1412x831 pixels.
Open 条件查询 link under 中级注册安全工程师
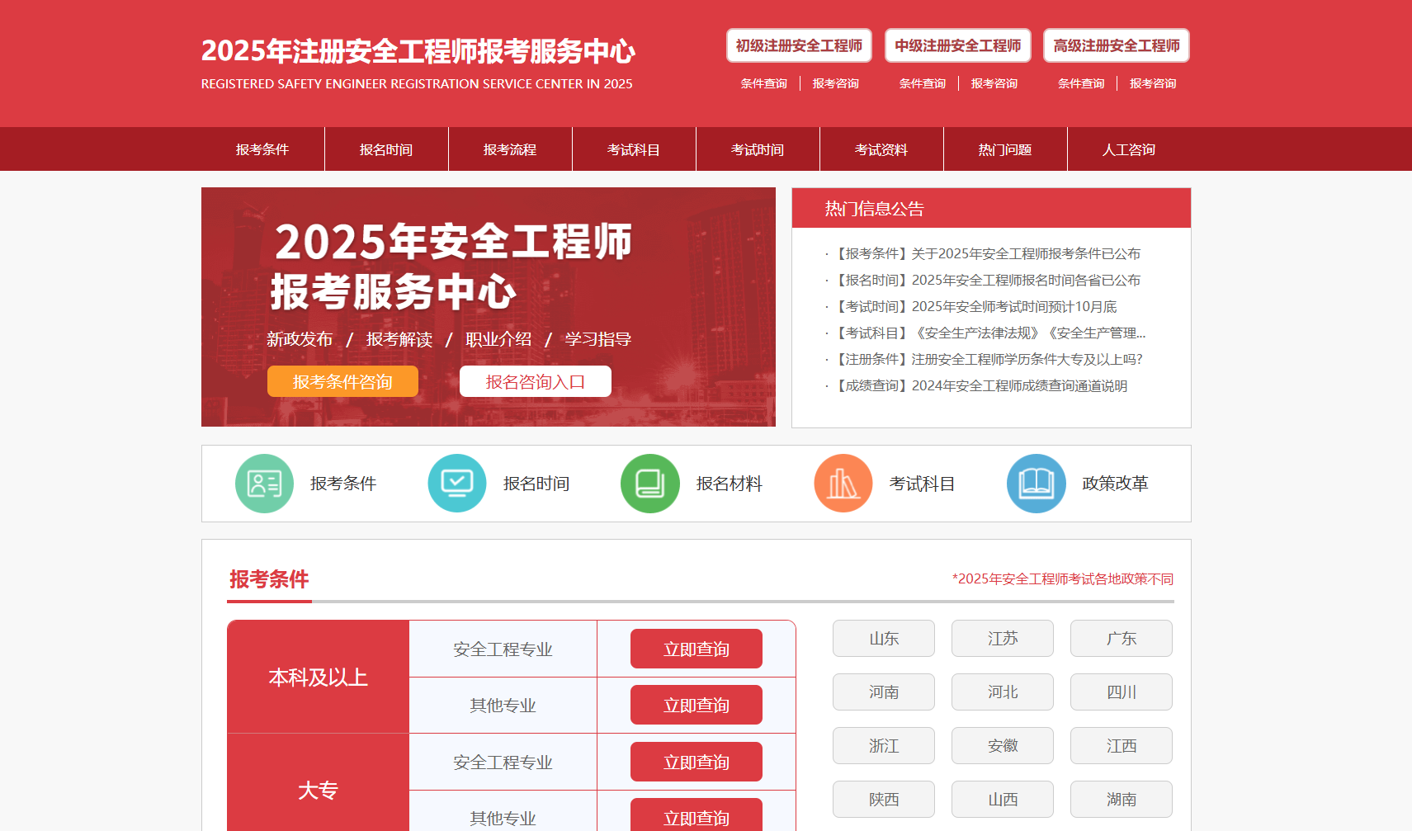922,83
